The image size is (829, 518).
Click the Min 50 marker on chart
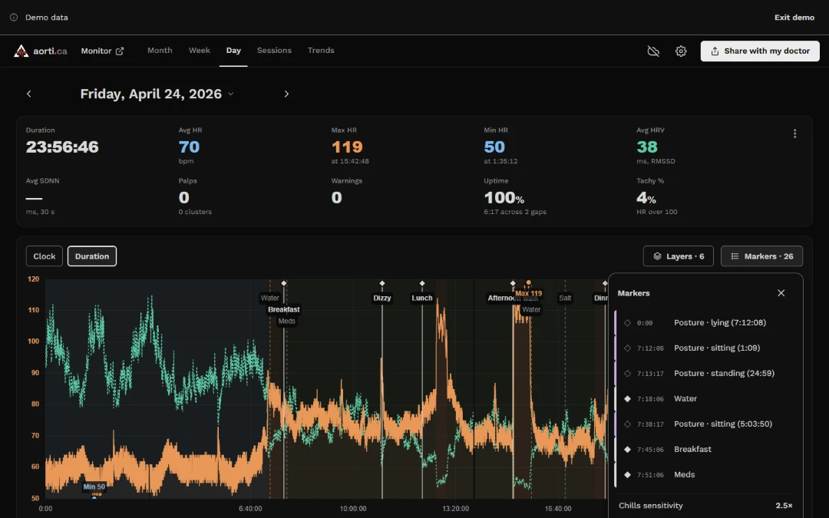[x=94, y=487]
